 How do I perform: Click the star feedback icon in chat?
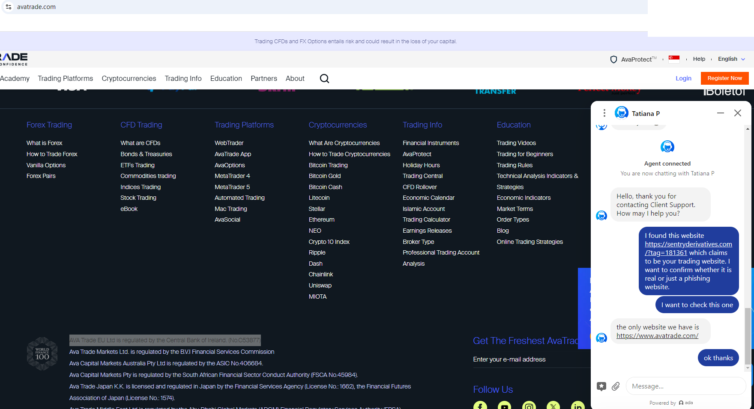[601, 386]
